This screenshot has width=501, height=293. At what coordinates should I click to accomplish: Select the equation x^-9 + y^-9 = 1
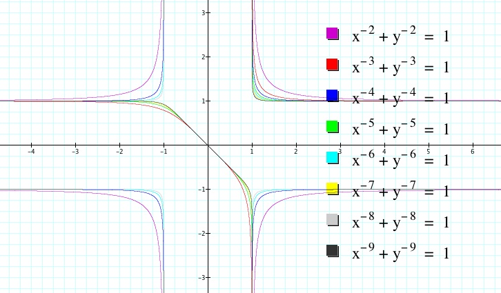[401, 252]
